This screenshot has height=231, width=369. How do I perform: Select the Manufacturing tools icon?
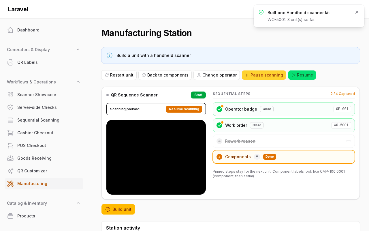(x=10, y=184)
